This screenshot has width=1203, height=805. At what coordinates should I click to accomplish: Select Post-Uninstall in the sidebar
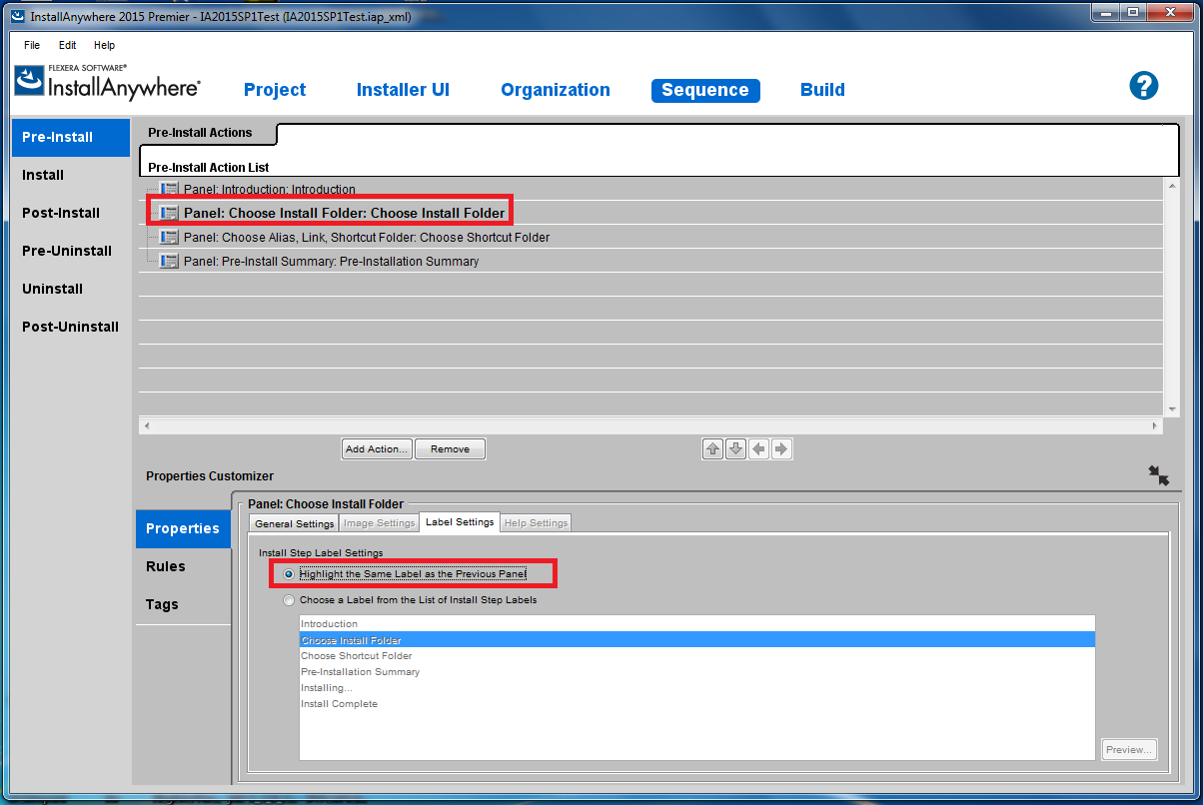pyautogui.click(x=71, y=327)
